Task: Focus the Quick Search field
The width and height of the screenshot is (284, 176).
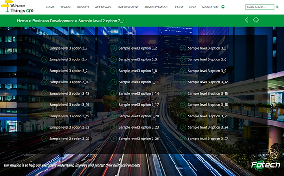Action: (x=260, y=7)
